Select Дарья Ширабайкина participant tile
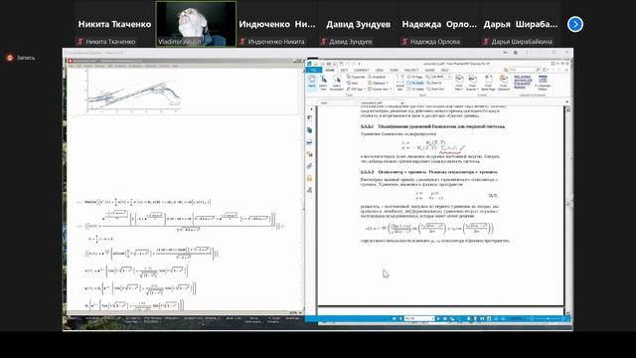Image resolution: width=636 pixels, height=358 pixels. (x=521, y=24)
